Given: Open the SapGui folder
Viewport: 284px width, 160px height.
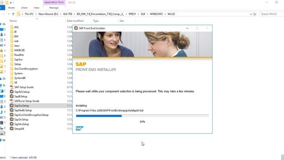Looking at the screenshot, I should 18,60.
